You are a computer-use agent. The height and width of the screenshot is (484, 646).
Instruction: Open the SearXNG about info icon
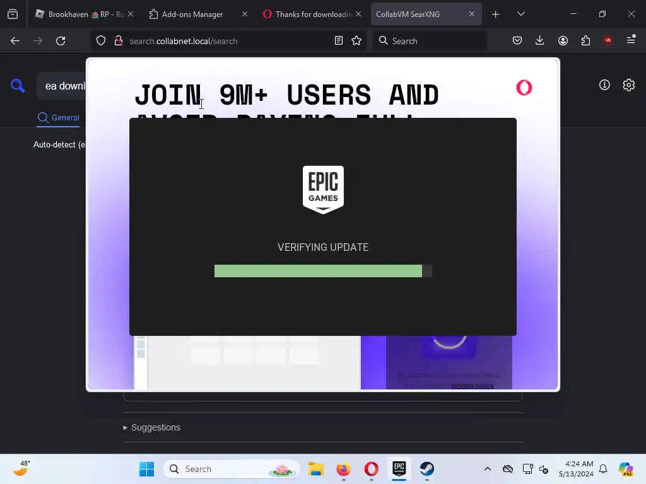(x=604, y=85)
